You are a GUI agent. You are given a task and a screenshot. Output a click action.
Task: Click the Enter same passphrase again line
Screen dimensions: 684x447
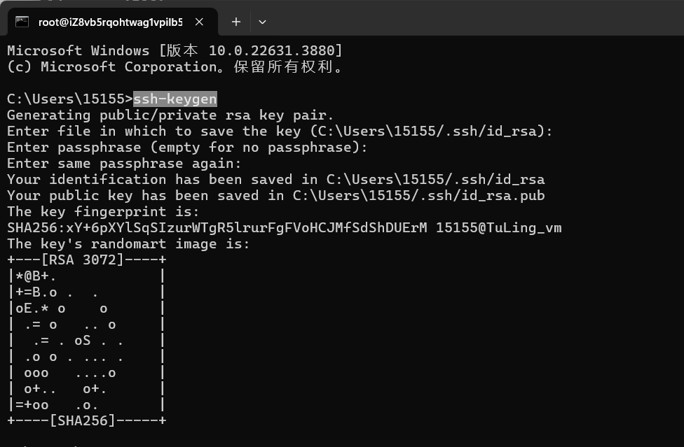coord(124,164)
